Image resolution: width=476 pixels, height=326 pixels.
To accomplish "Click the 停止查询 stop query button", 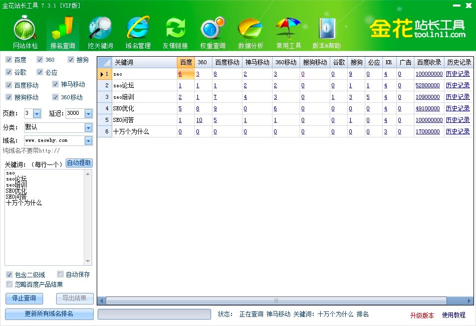I will point(24,298).
